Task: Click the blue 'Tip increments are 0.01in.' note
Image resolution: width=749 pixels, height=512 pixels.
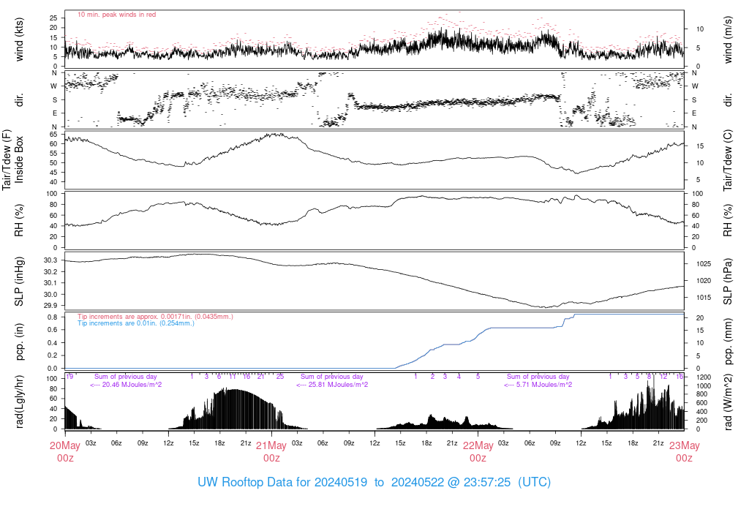Action: [x=136, y=323]
